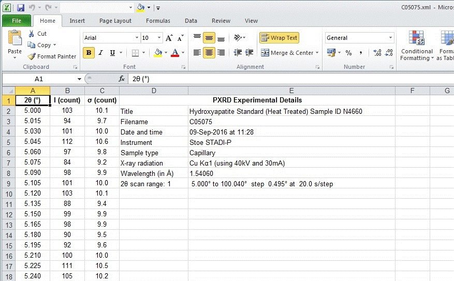
Task: Open the font size dropdown showing 10
Action: [x=159, y=38]
